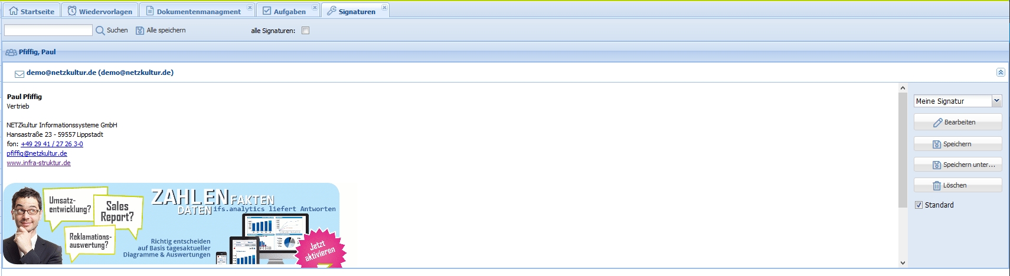
Task: Click Alle speichern in the toolbar
Action: (x=161, y=30)
